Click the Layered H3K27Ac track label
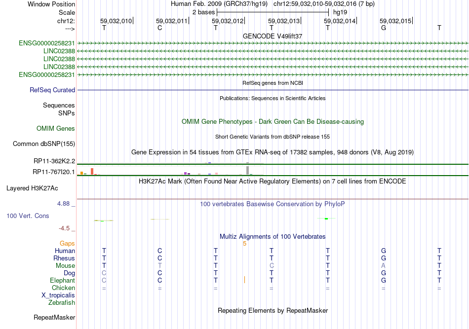Viewport: 469px width, 329px height. [x=32, y=188]
